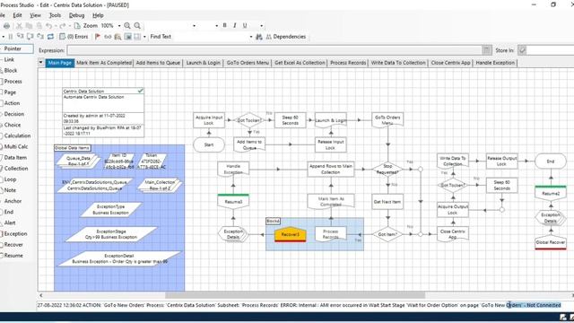
Task: Click the (0) Errors validation button
Action: click(x=74, y=37)
